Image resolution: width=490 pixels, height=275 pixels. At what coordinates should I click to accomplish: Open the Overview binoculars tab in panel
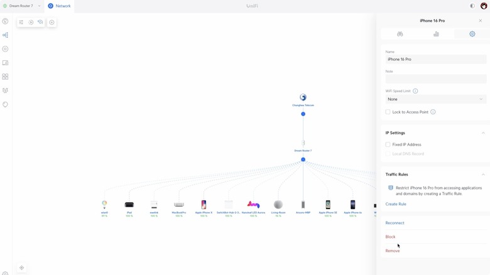click(x=400, y=34)
